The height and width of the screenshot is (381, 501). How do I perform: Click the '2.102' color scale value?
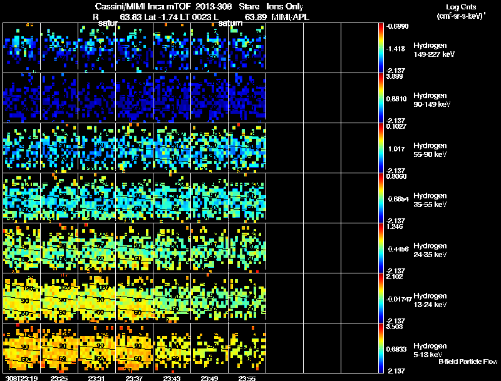tap(395, 277)
